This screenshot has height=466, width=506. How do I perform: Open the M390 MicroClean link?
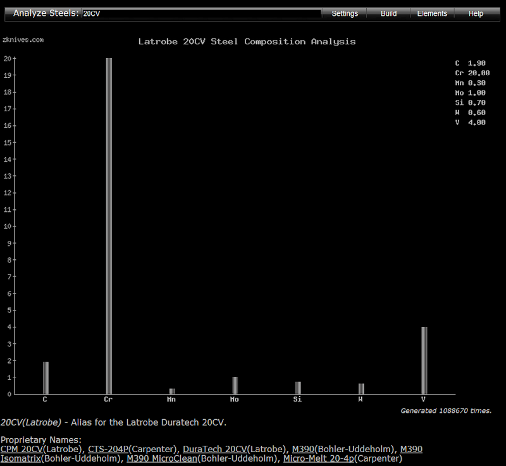(162, 458)
